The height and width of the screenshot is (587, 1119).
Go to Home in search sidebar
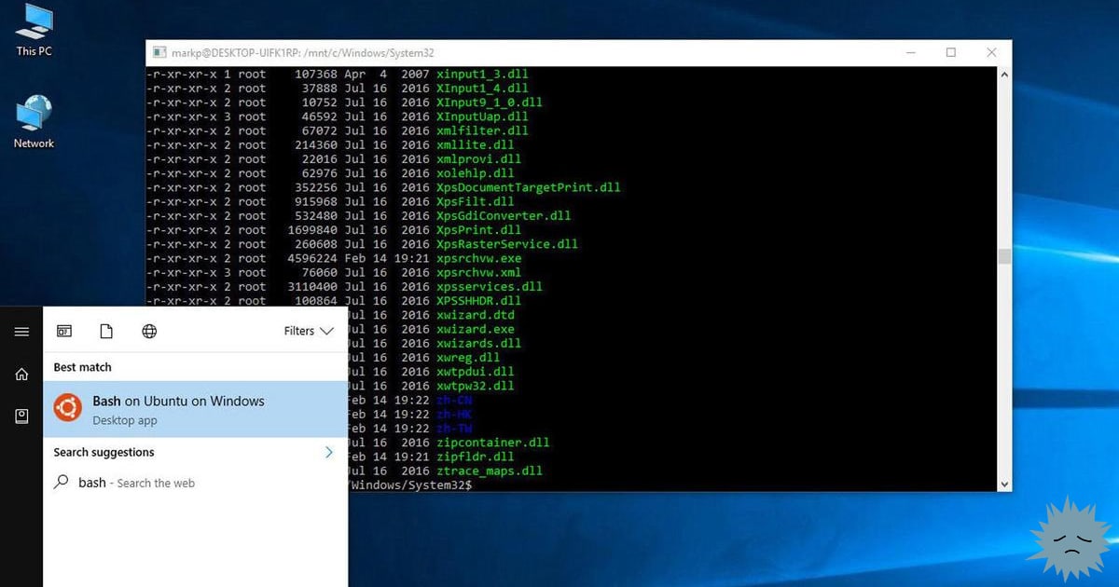click(x=21, y=375)
